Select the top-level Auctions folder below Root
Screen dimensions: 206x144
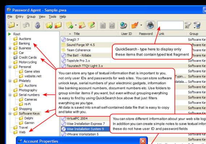[25, 39]
